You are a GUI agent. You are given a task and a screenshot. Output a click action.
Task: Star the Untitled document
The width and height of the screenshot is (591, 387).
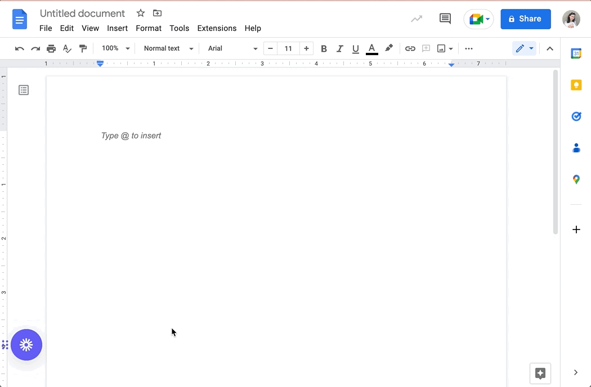coord(141,13)
